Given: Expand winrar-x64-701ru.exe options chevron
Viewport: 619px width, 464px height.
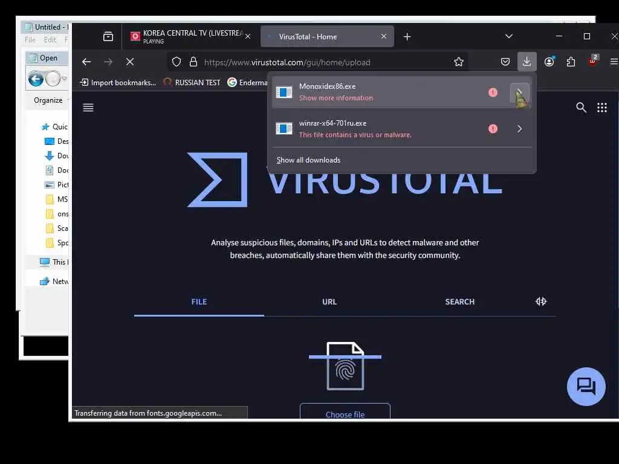Looking at the screenshot, I should pyautogui.click(x=519, y=129).
